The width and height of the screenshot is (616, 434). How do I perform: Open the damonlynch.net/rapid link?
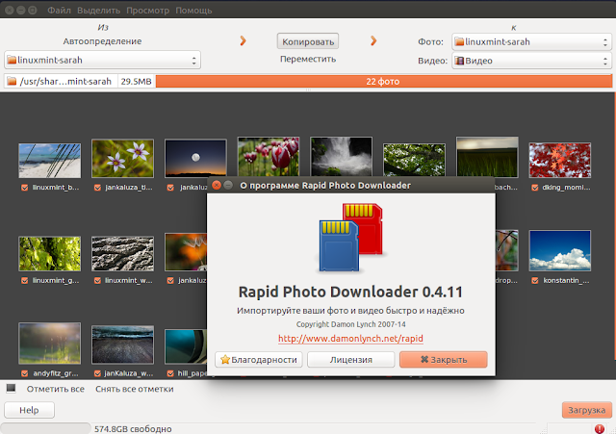click(350, 339)
